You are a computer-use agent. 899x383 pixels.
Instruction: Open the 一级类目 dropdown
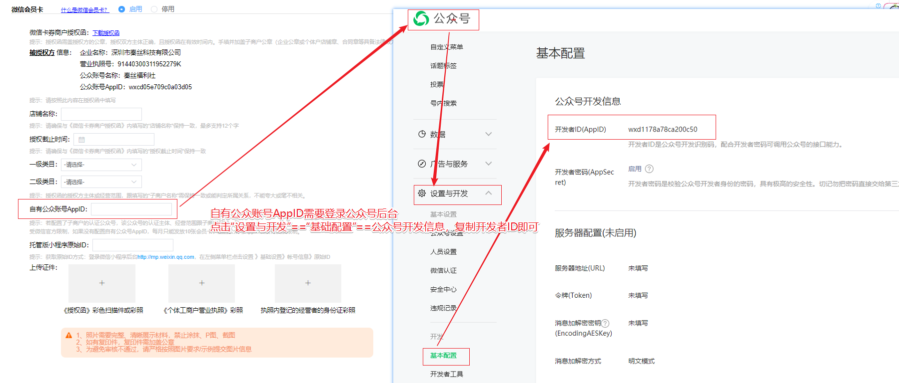coord(101,165)
